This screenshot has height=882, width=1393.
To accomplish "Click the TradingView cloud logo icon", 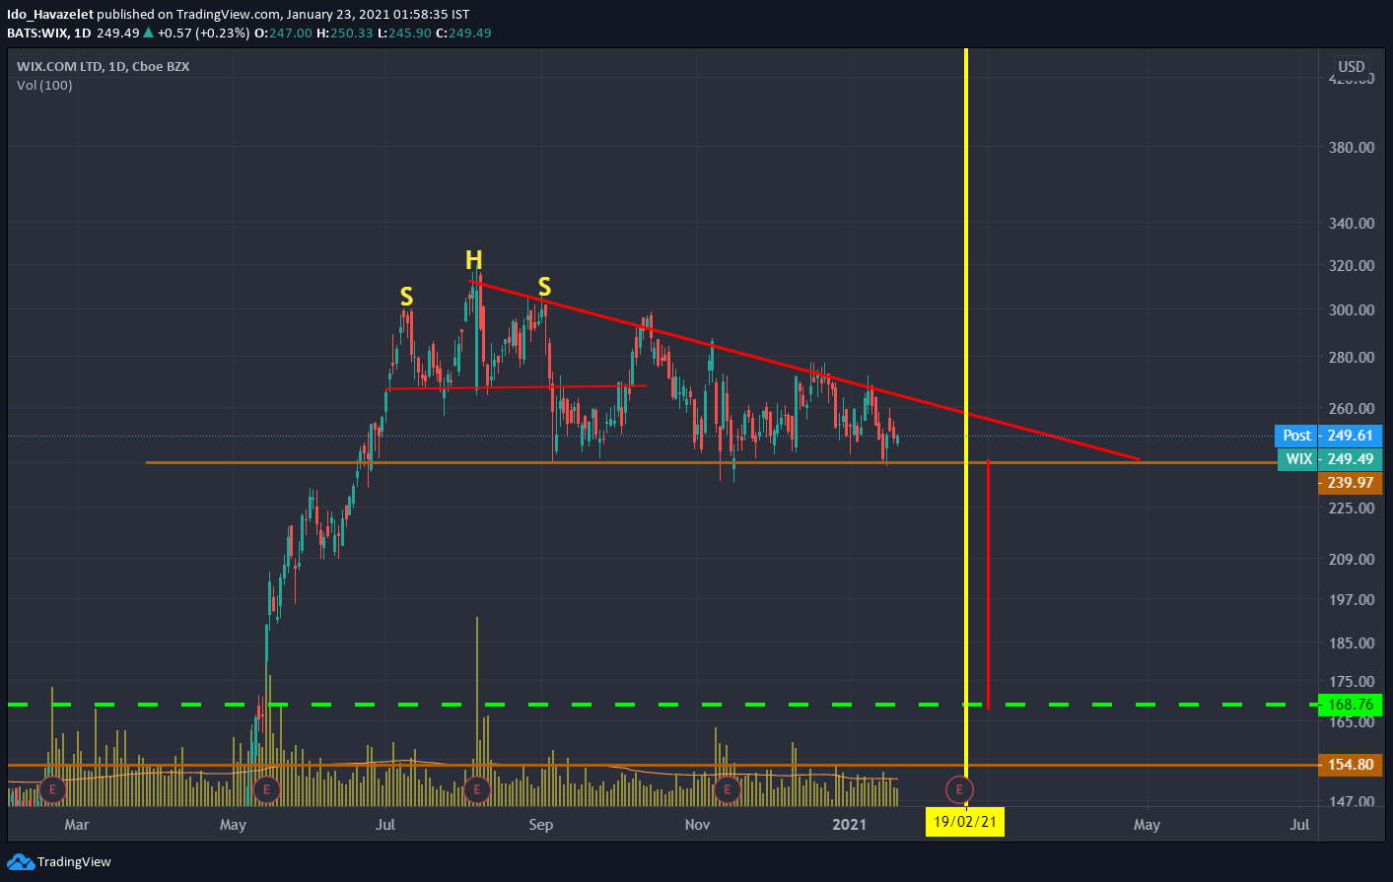I will pos(21,862).
